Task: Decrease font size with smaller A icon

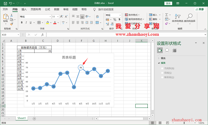Action: 66,17
